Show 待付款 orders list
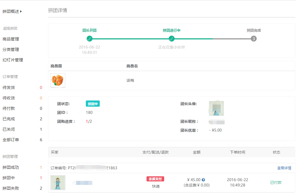This screenshot has height=194, width=296. [x=8, y=109]
